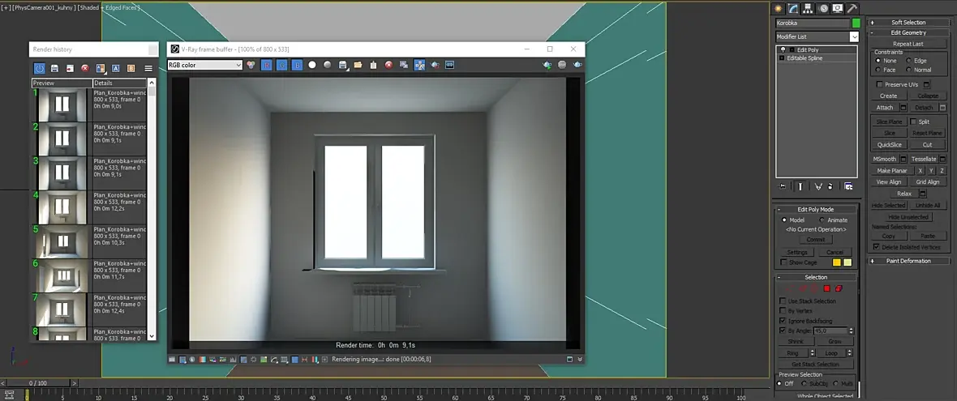Open the Modify command panel tab

[793, 9]
